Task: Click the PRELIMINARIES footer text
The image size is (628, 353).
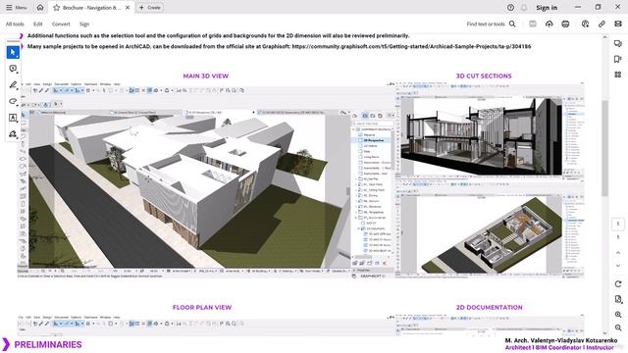Action: pos(48,344)
